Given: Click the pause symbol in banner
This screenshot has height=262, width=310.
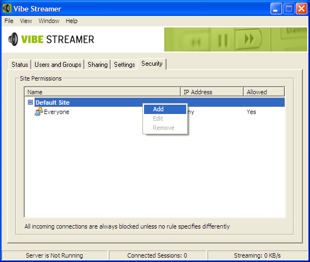Looking at the screenshot, I should [x=222, y=41].
